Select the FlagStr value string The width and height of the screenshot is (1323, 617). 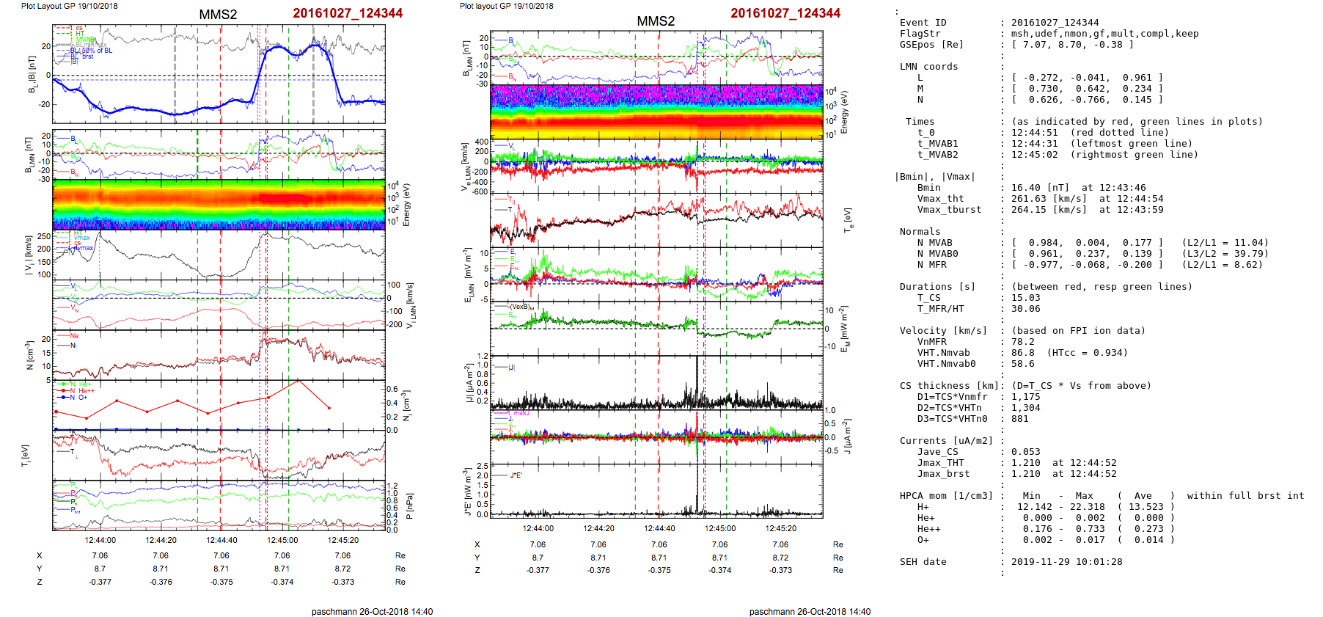tap(1104, 34)
